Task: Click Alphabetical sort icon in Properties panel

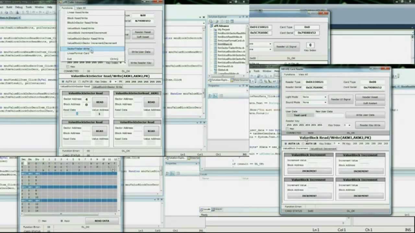Action: [x=215, y=96]
